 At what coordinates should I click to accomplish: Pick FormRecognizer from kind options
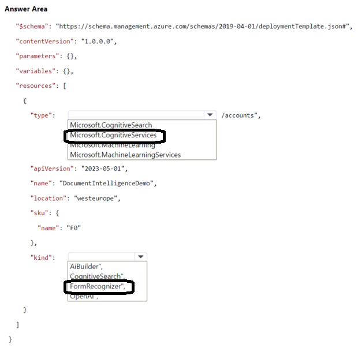[x=98, y=286]
